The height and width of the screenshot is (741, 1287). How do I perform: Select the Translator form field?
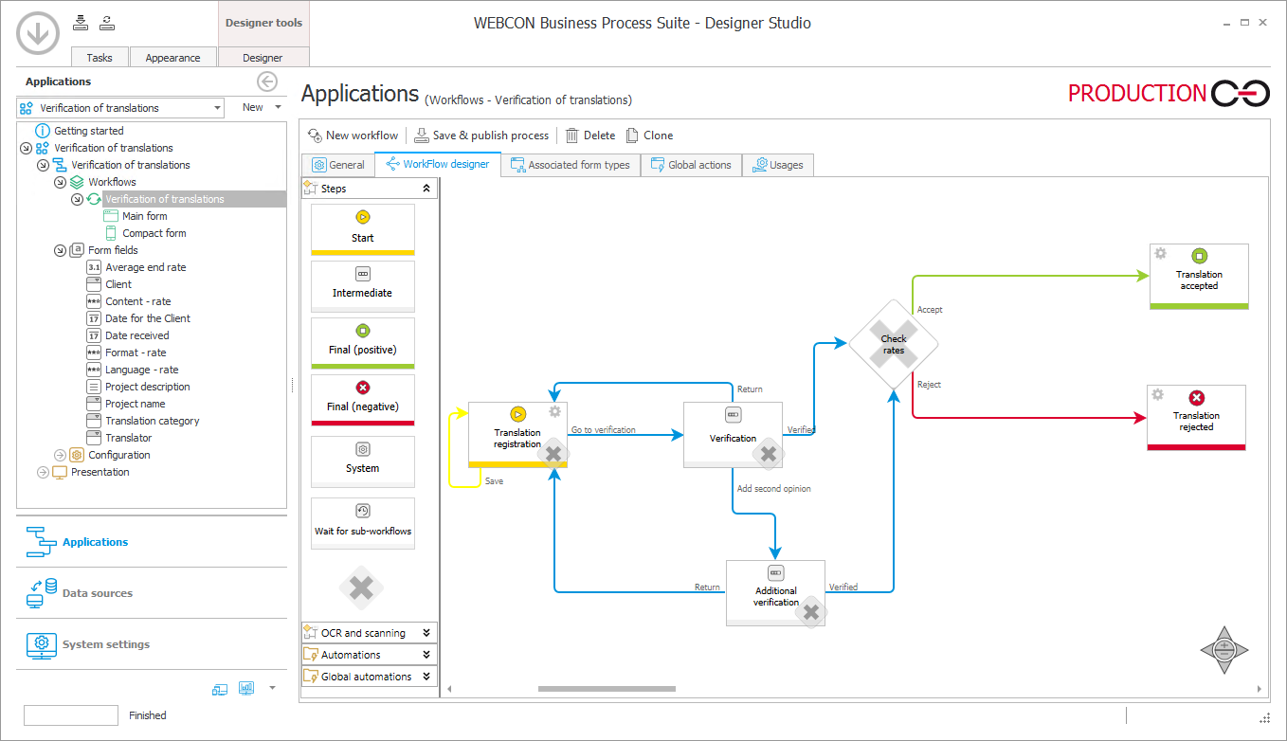pos(129,438)
